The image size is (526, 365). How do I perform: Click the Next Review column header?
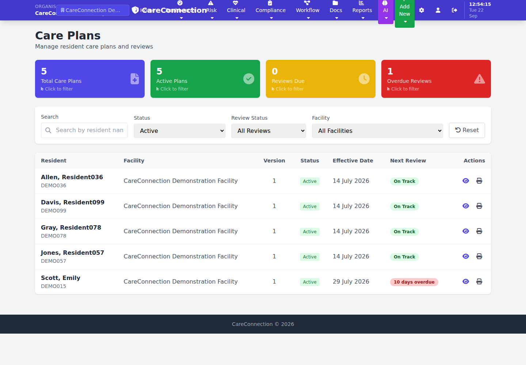click(x=408, y=161)
